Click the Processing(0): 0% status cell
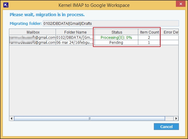The image size is (188, 139). point(117,38)
